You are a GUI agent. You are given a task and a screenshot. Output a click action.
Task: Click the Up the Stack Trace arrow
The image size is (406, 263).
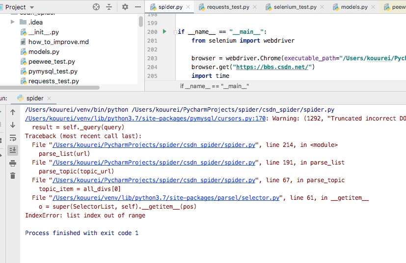point(13,112)
